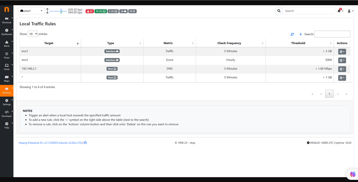
Task: Open Actions menu for 192.168.2.1 rule
Action: [342, 69]
